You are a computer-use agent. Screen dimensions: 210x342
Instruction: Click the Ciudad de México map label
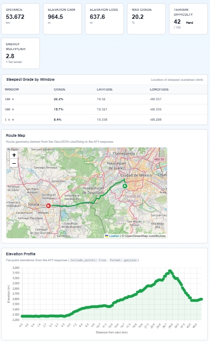coord(136,175)
